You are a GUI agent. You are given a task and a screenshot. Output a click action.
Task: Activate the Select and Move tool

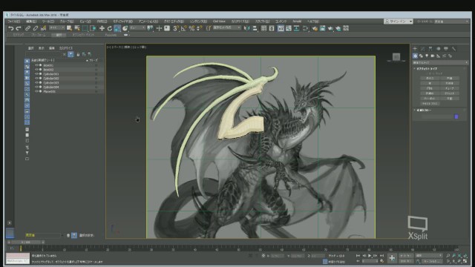(102, 28)
